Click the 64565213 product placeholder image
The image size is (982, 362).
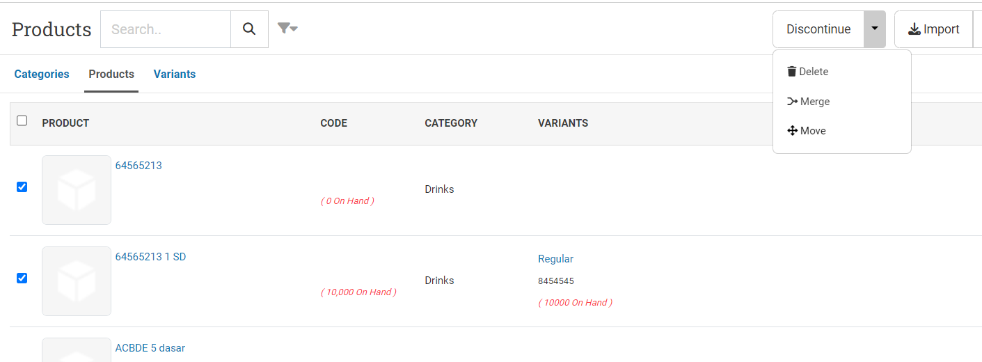[77, 190]
